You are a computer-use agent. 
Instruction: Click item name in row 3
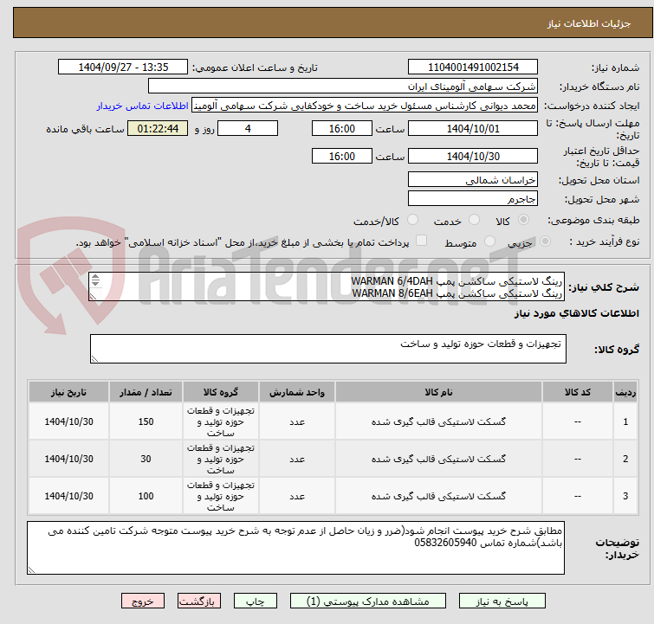click(438, 496)
